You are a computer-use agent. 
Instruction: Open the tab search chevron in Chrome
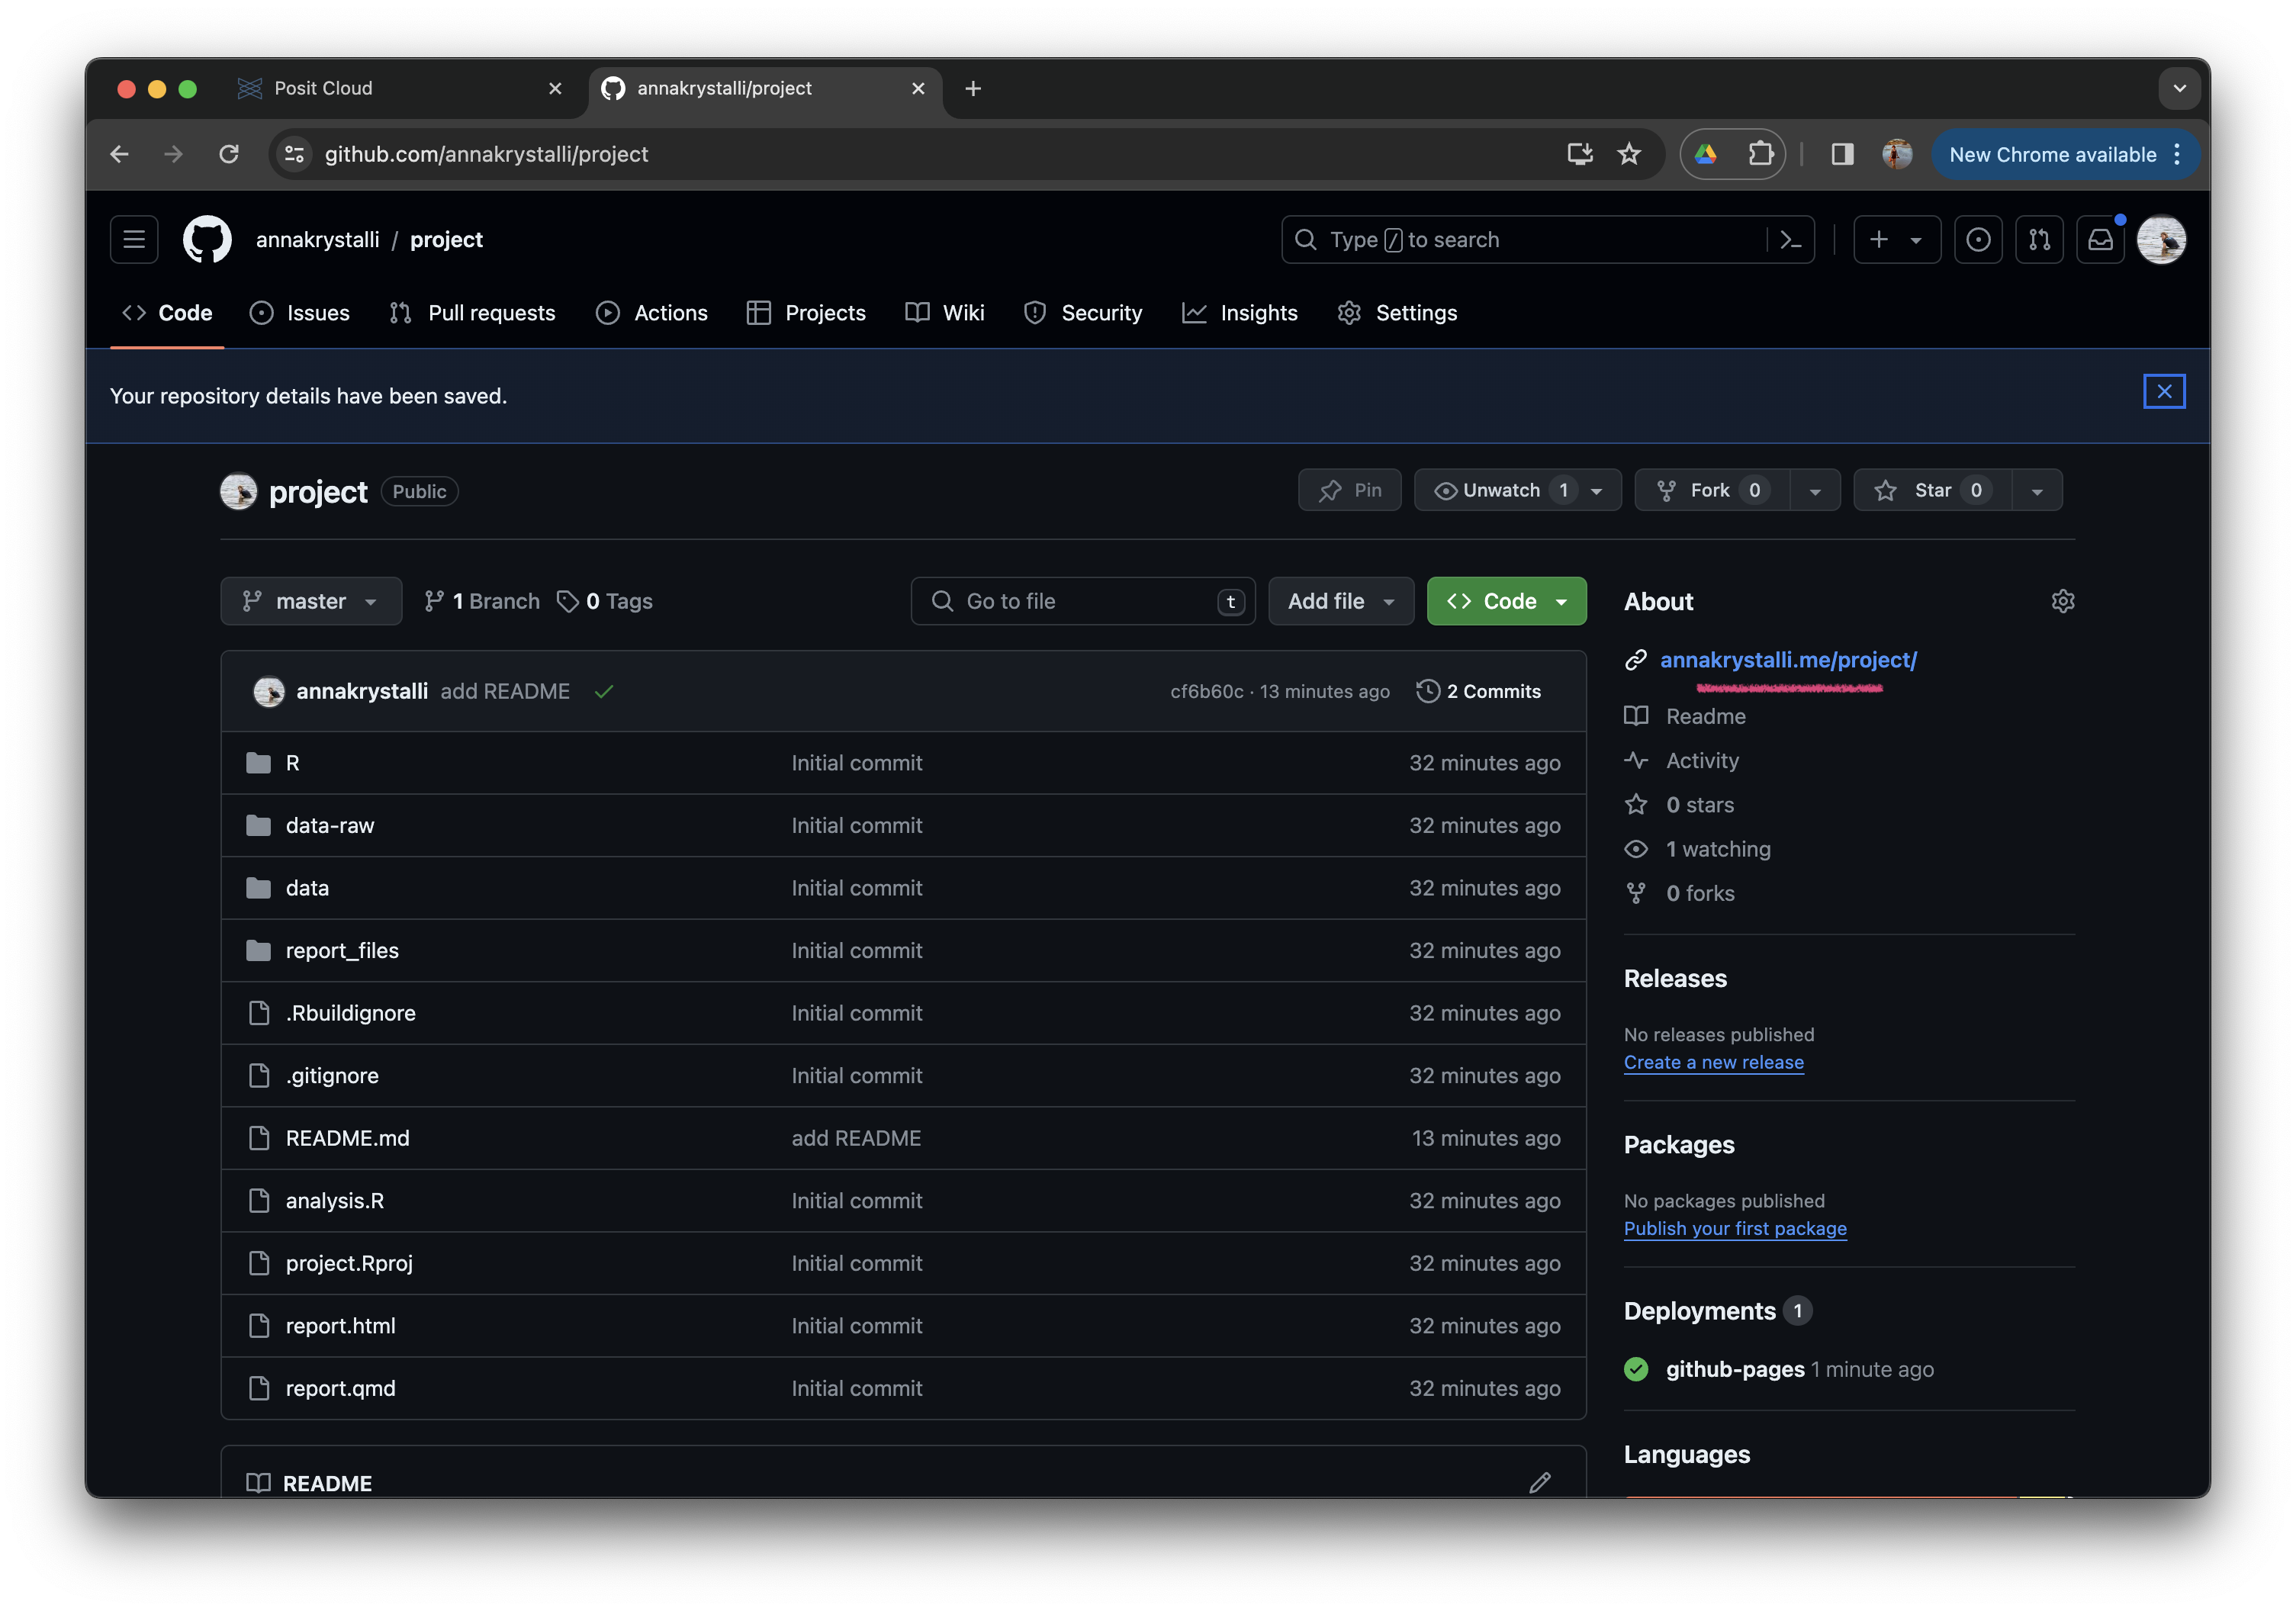tap(2179, 89)
